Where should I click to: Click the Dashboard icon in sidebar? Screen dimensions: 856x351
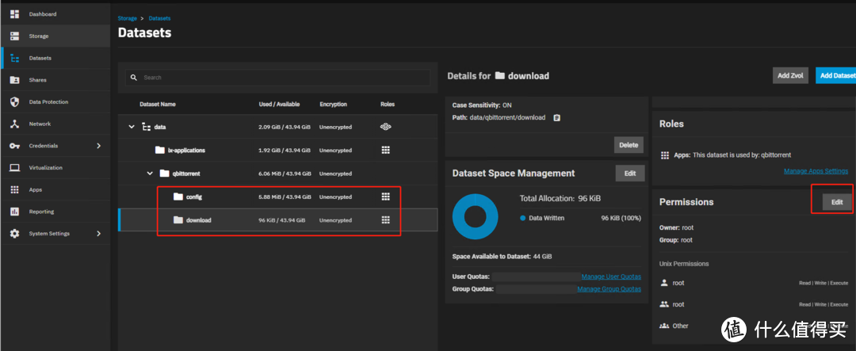pyautogui.click(x=14, y=14)
